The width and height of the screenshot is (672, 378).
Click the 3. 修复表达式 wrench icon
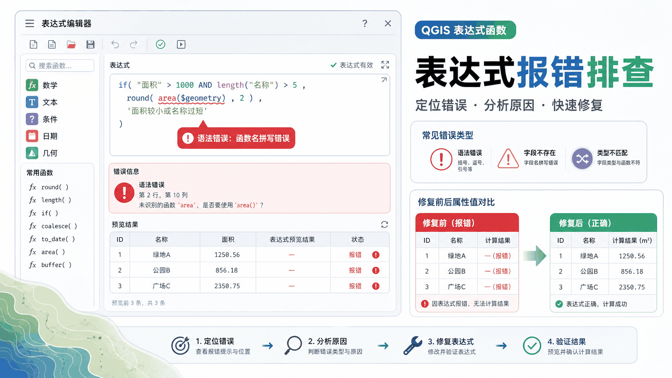[413, 346]
